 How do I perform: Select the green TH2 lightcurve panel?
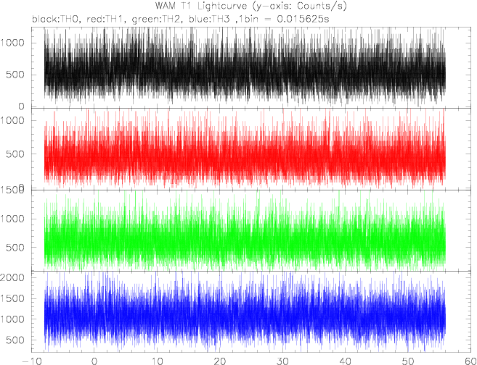[252, 230]
